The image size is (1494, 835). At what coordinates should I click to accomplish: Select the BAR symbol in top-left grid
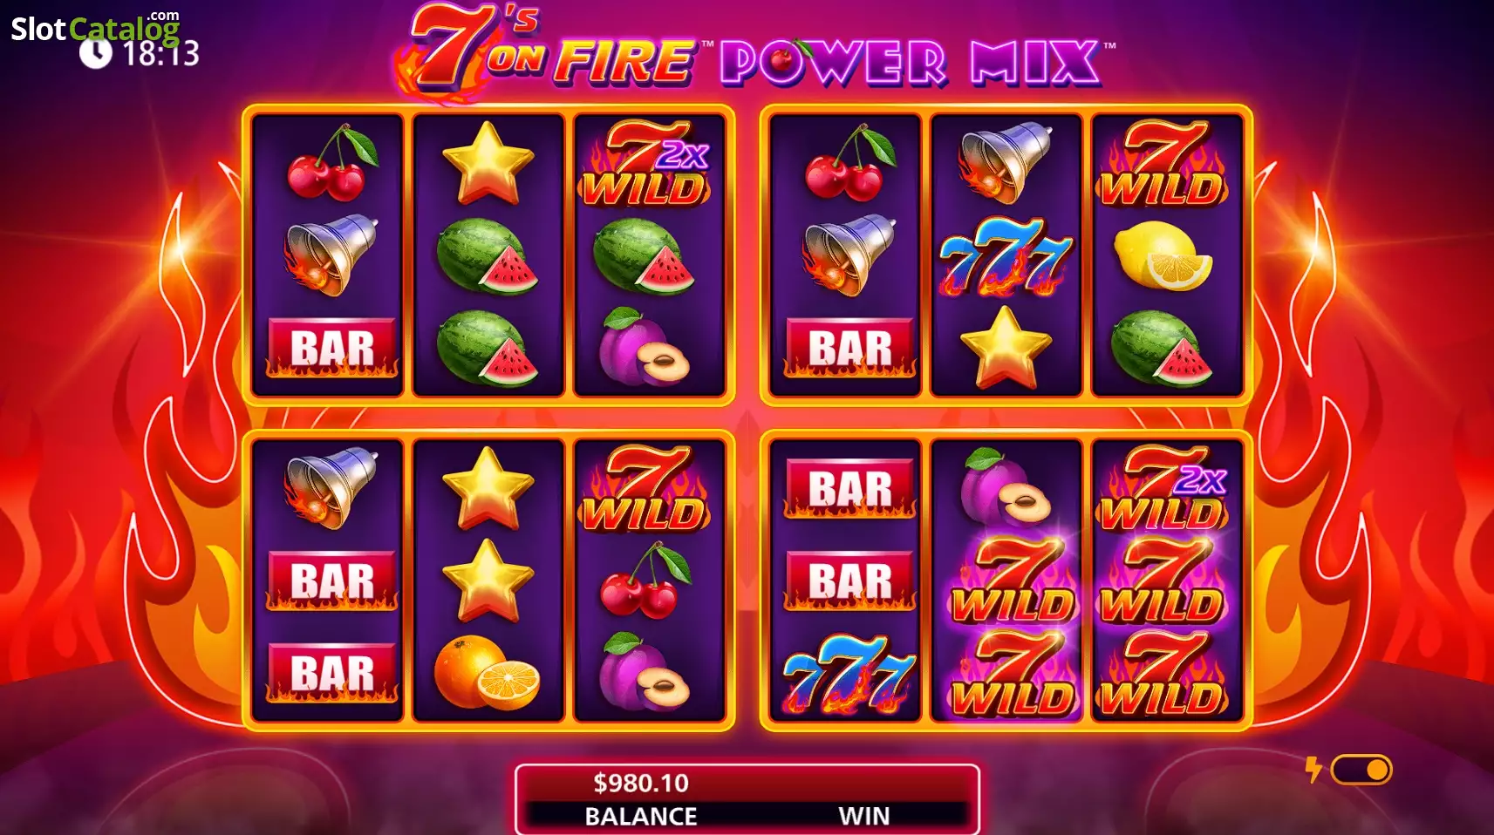point(331,348)
